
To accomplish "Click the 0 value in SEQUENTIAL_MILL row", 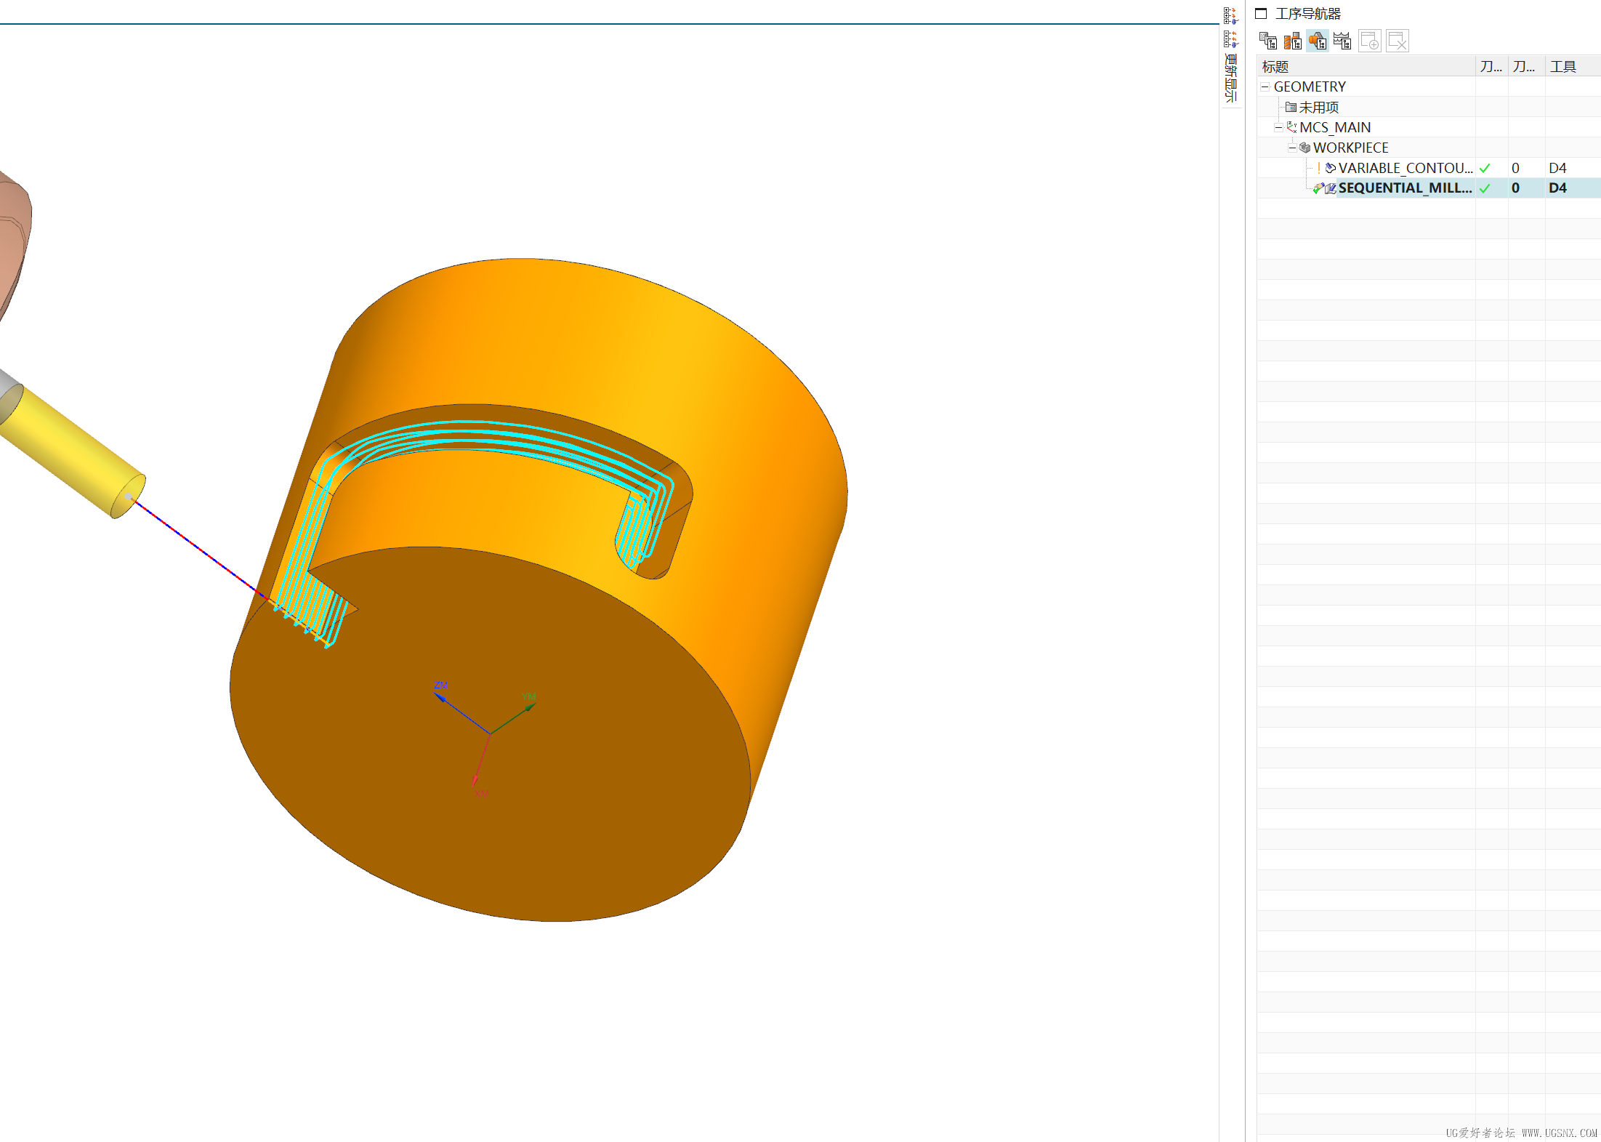I will click(x=1515, y=188).
